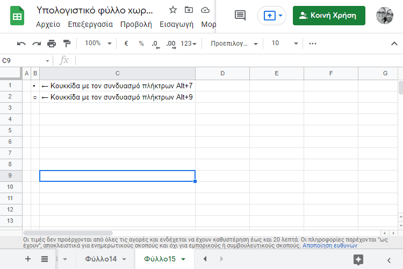Click the horizontal scrollbar thumb

pyautogui.click(x=68, y=233)
